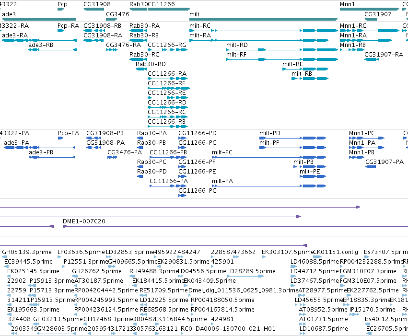This screenshot has width=408, height=336.
Task: Select the CG31907-PA protein label
Action: coord(385,162)
